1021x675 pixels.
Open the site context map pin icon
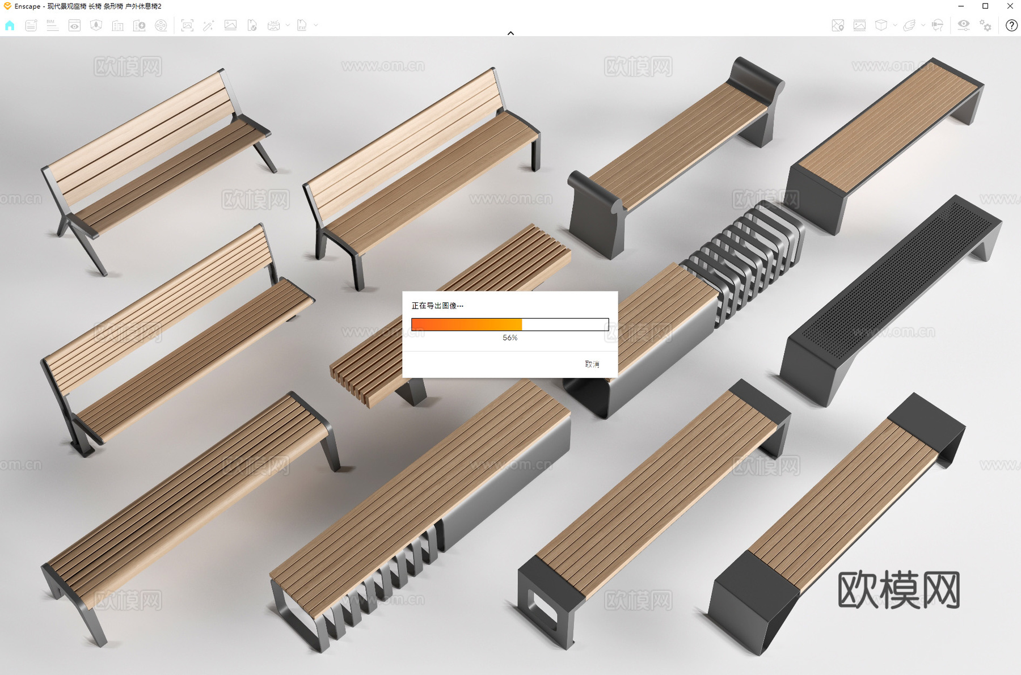838,26
